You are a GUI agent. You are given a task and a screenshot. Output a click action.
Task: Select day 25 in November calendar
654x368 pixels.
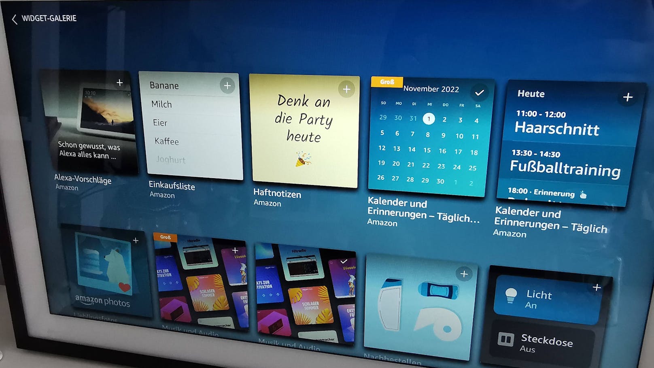[x=472, y=168]
